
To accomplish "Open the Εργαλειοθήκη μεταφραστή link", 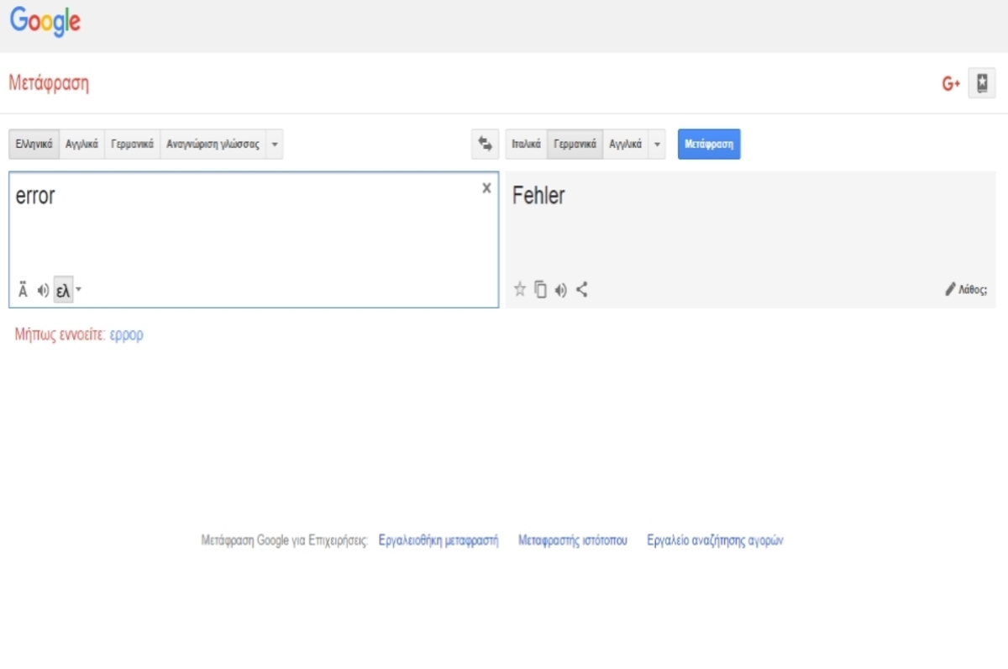I will [x=438, y=540].
